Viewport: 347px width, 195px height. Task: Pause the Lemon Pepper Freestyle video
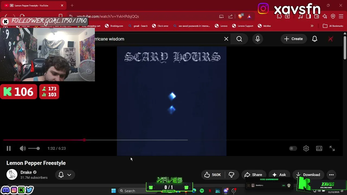pyautogui.click(x=9, y=148)
